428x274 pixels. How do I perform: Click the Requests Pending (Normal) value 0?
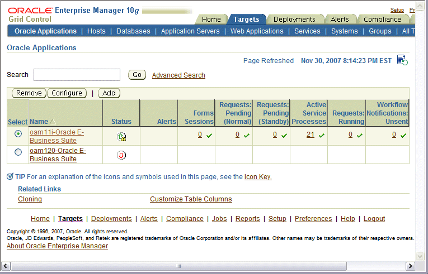tap(237, 134)
